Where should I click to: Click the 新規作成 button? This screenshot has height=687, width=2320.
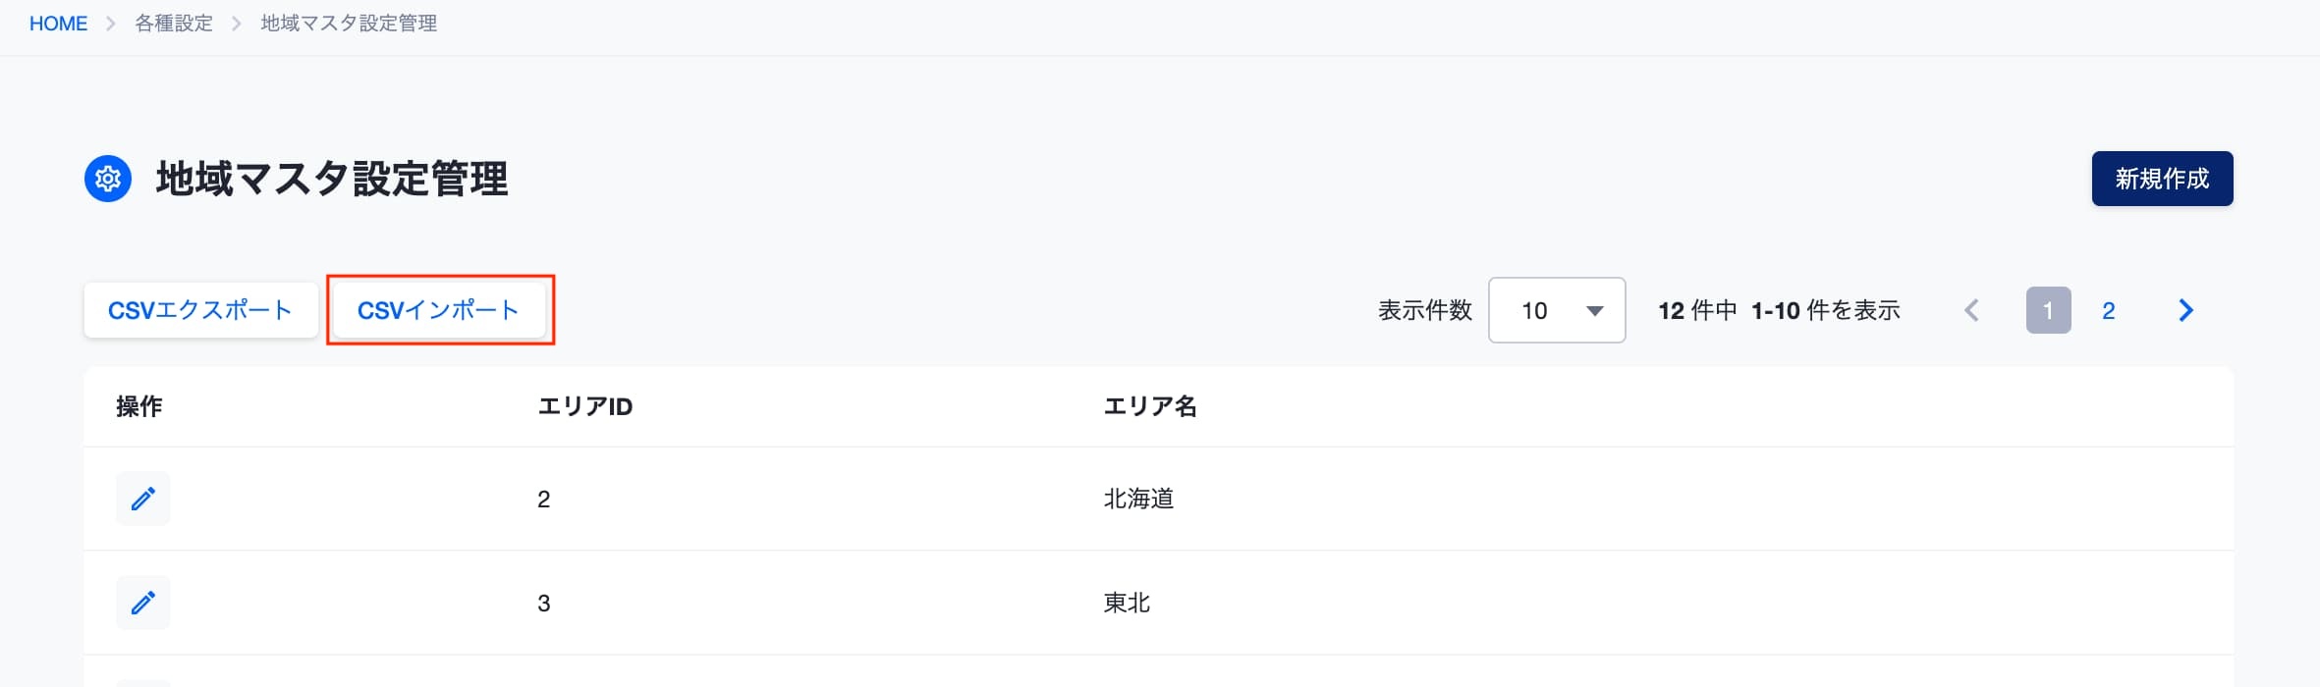pos(2162,179)
